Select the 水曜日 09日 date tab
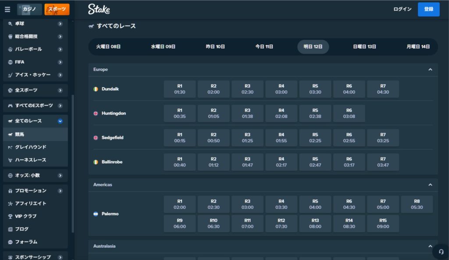449x260 pixels. click(x=163, y=46)
